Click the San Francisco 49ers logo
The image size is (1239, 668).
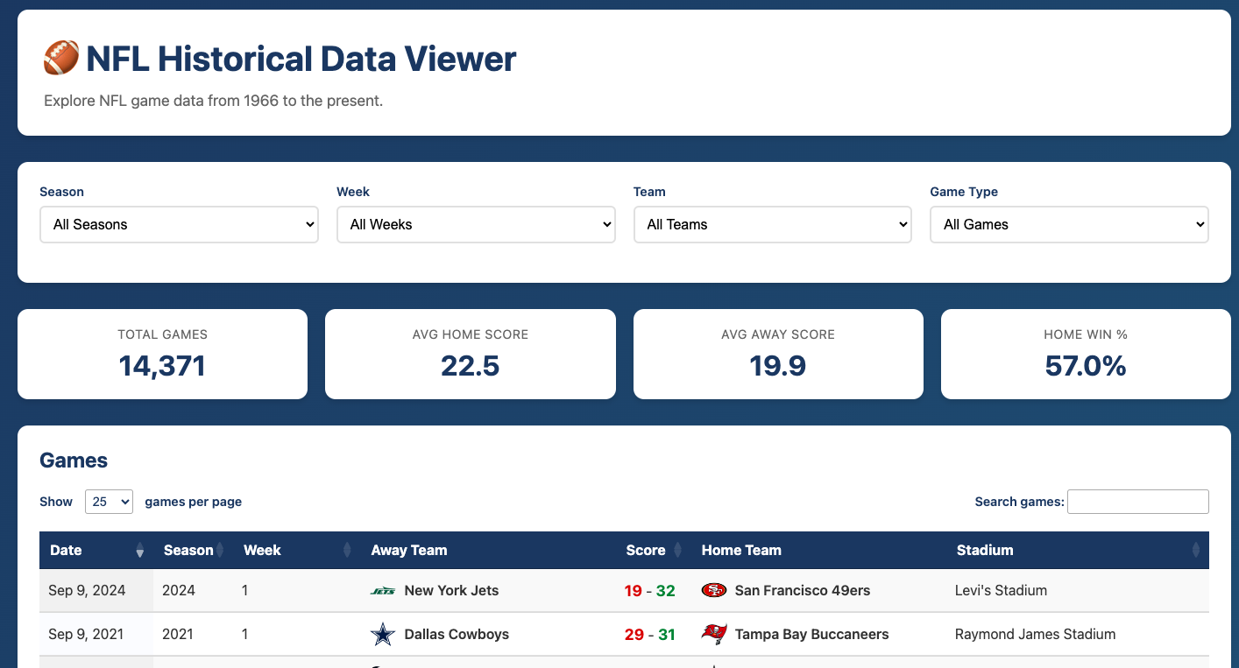click(x=715, y=590)
